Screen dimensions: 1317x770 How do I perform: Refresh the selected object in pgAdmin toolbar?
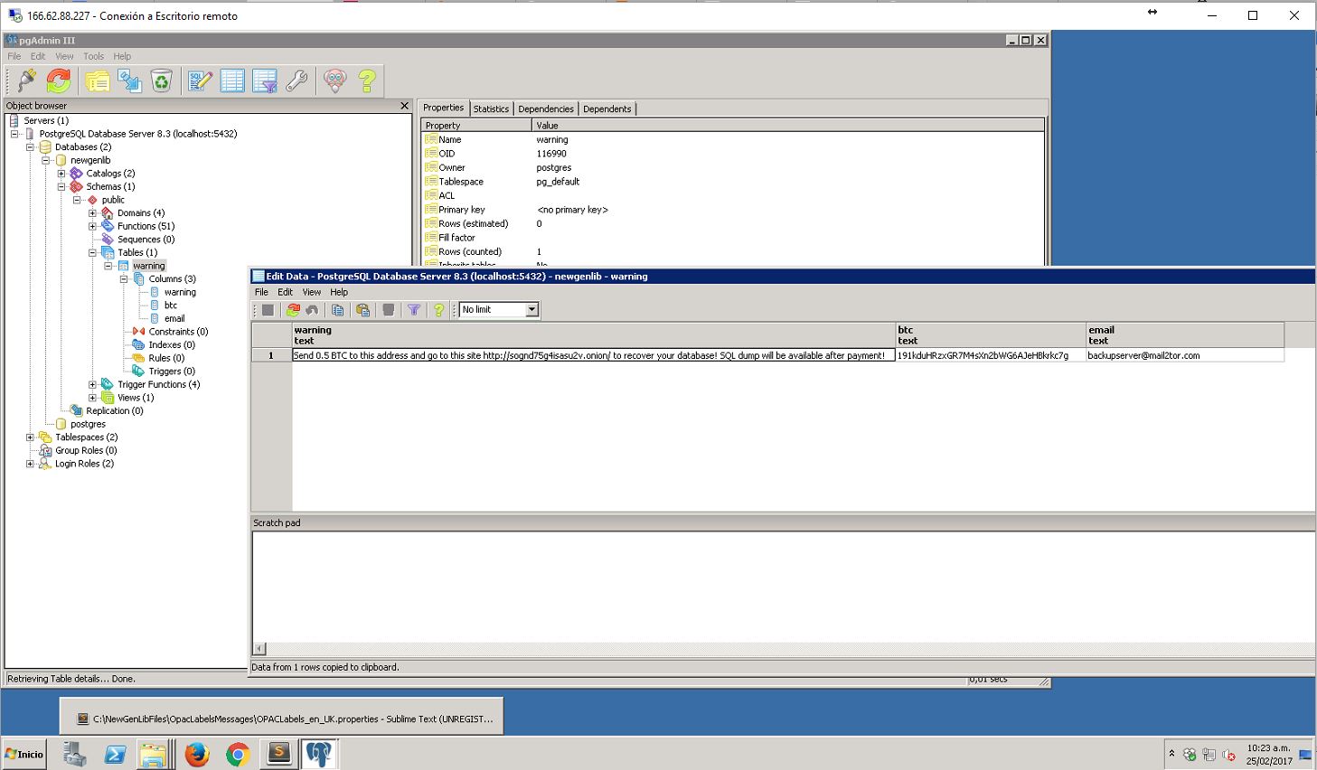point(59,81)
